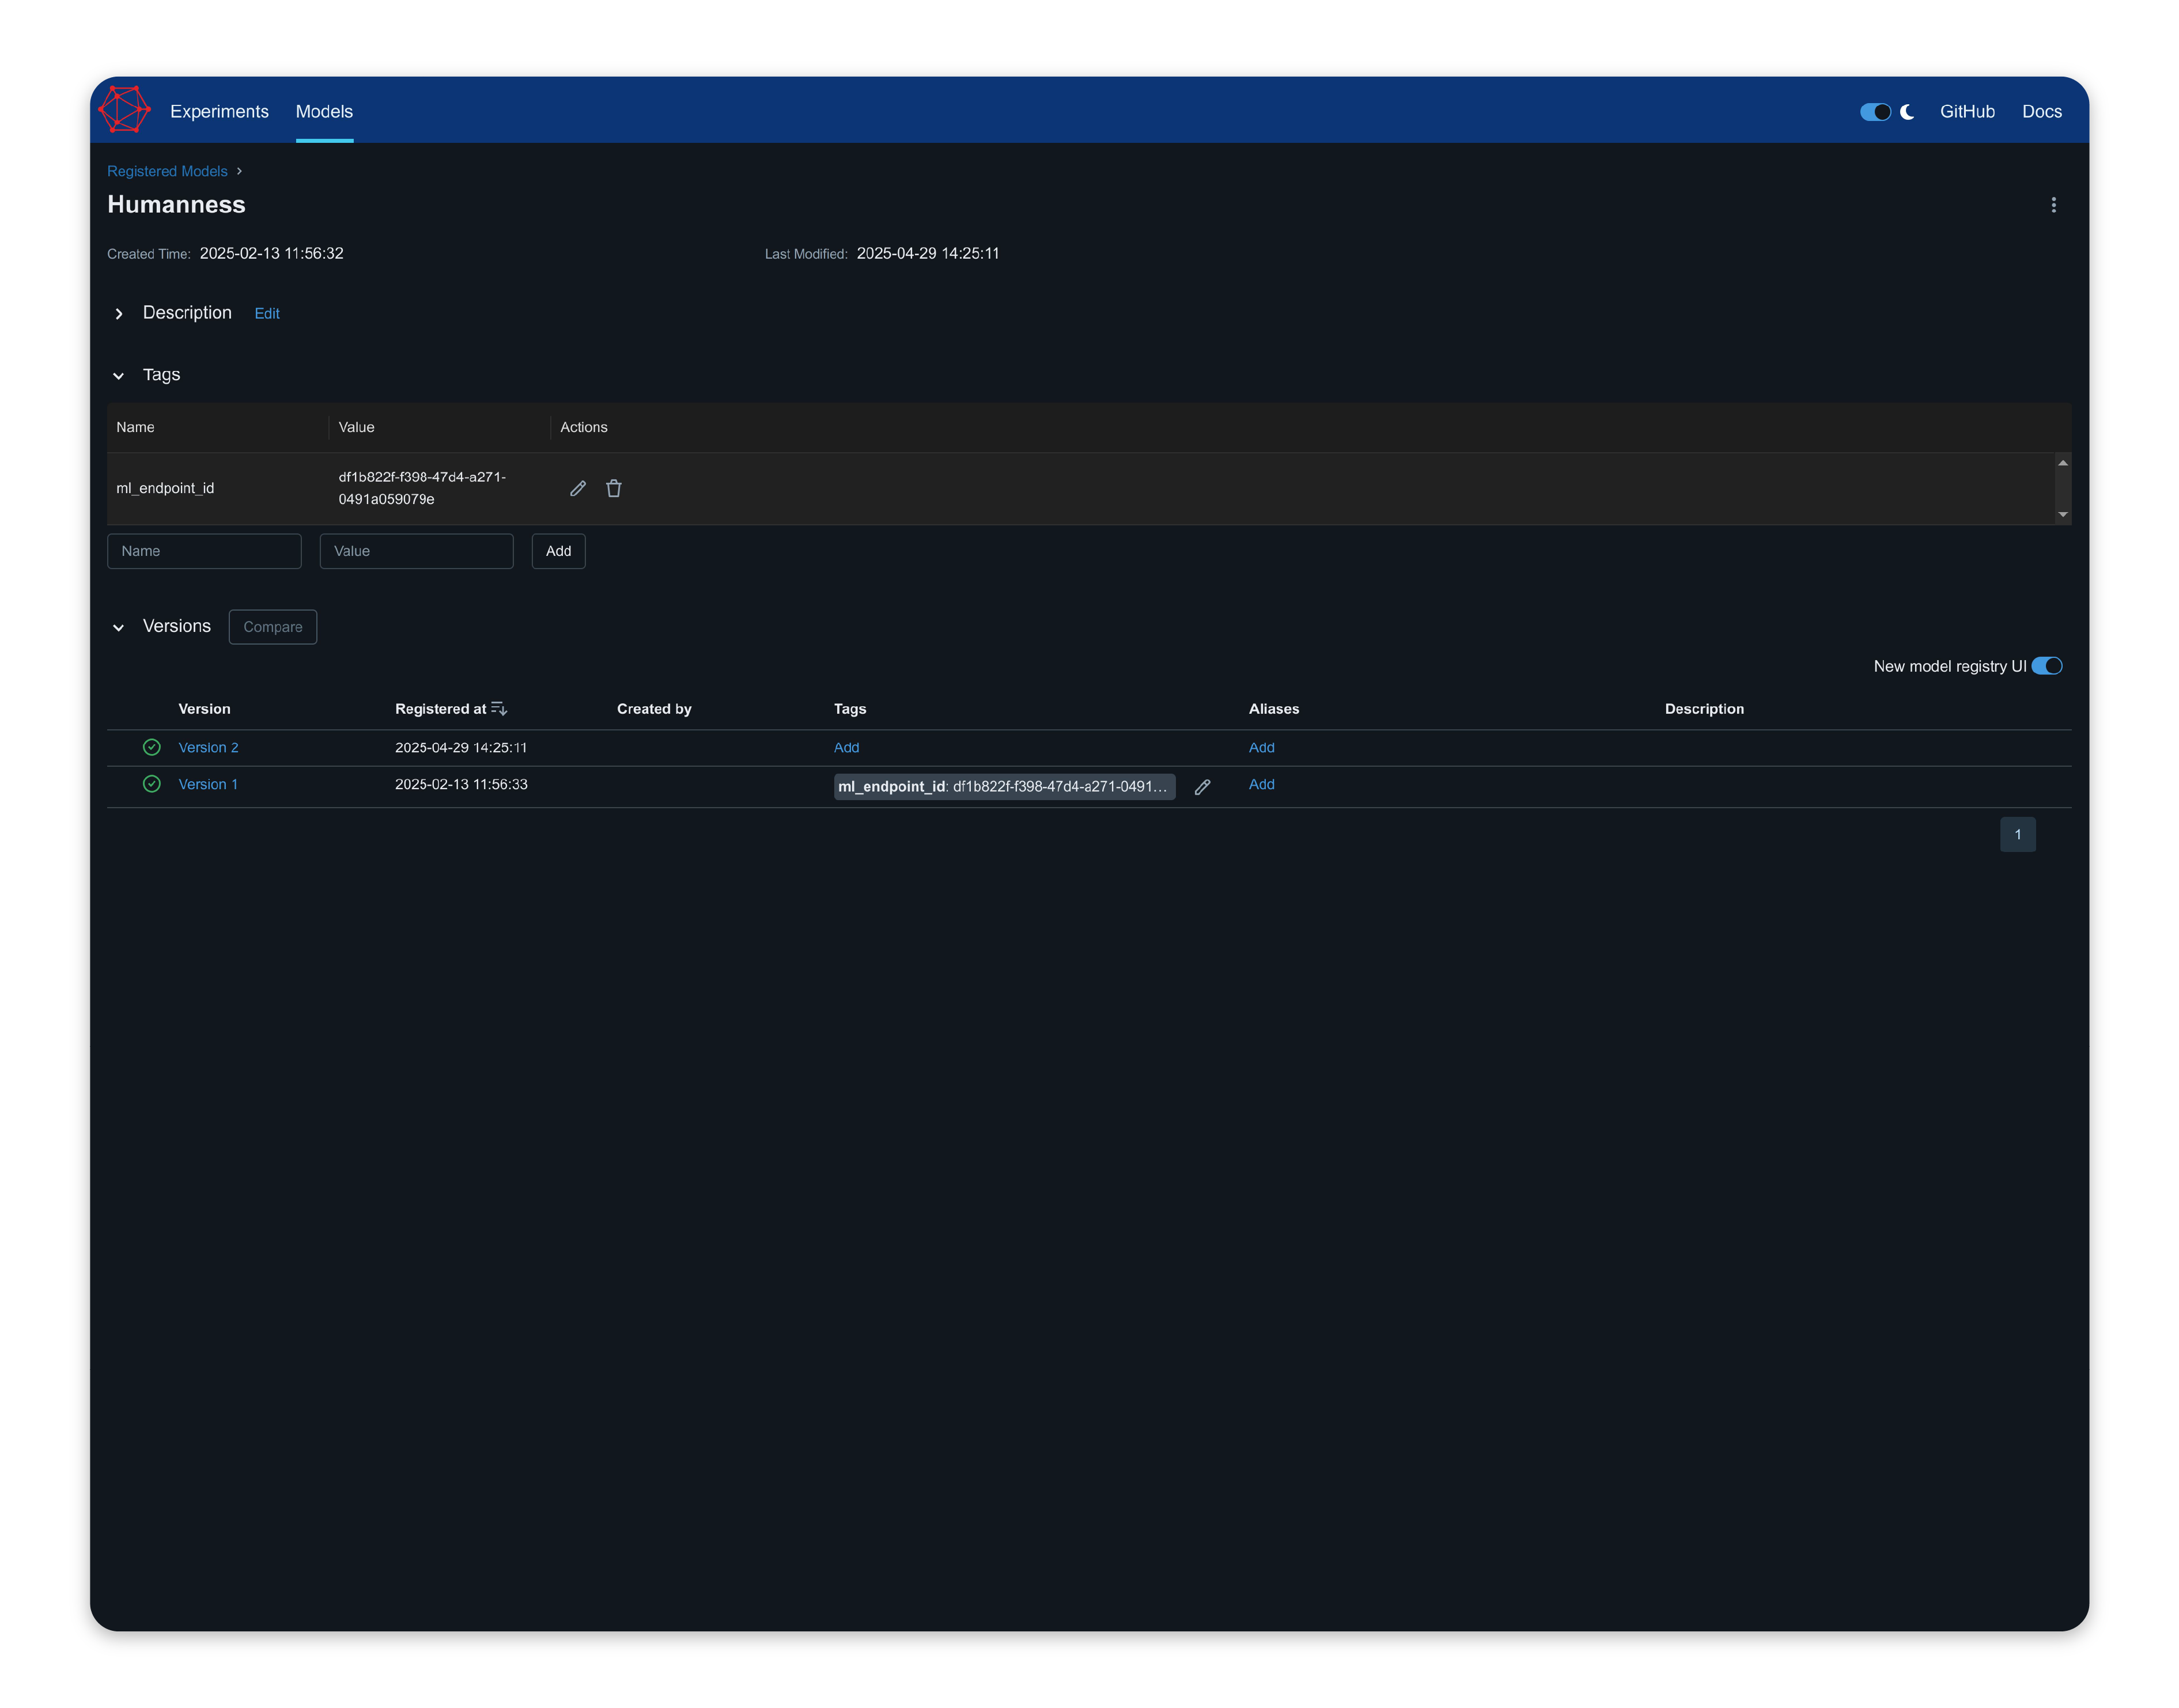
Task: Focus the tag Name input field
Action: pyautogui.click(x=204, y=551)
